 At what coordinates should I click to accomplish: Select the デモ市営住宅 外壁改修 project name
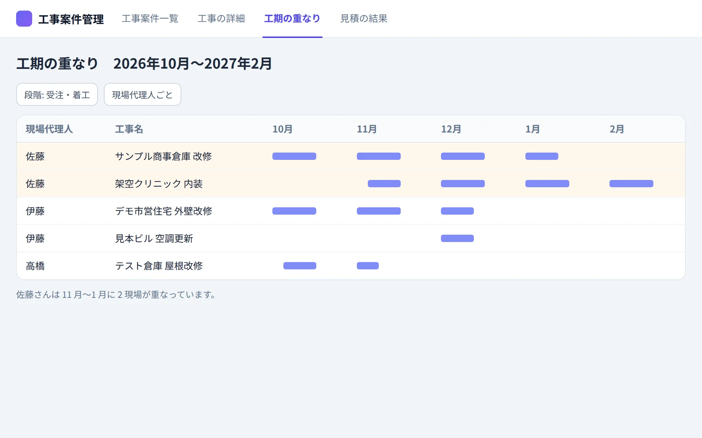(x=163, y=211)
